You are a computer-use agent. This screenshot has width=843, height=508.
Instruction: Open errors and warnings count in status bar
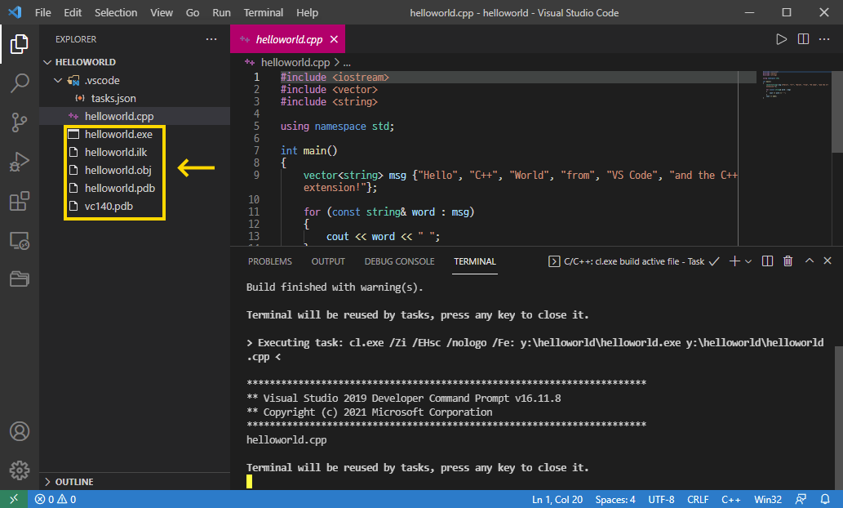click(x=55, y=499)
